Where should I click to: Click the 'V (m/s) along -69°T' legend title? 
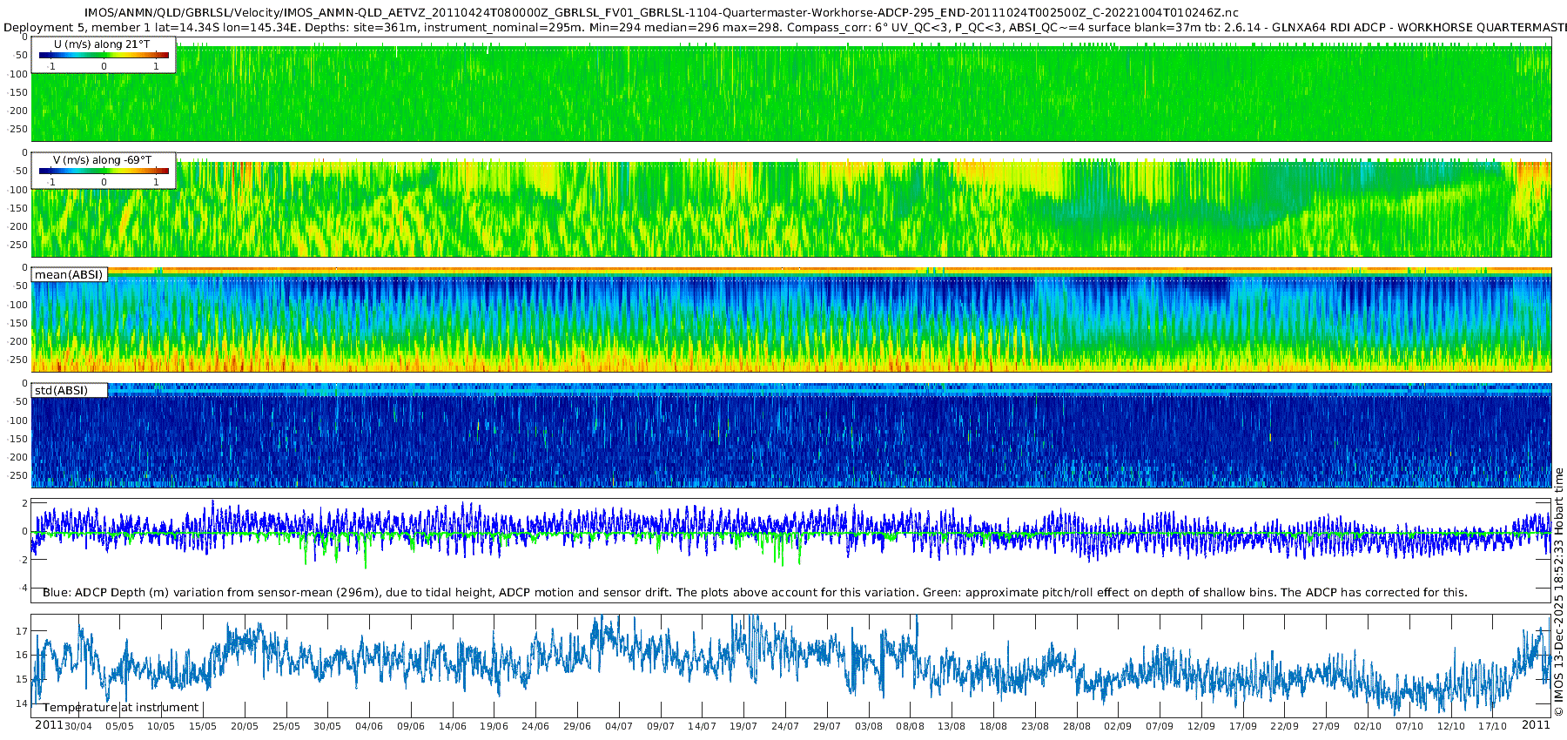pos(103,160)
